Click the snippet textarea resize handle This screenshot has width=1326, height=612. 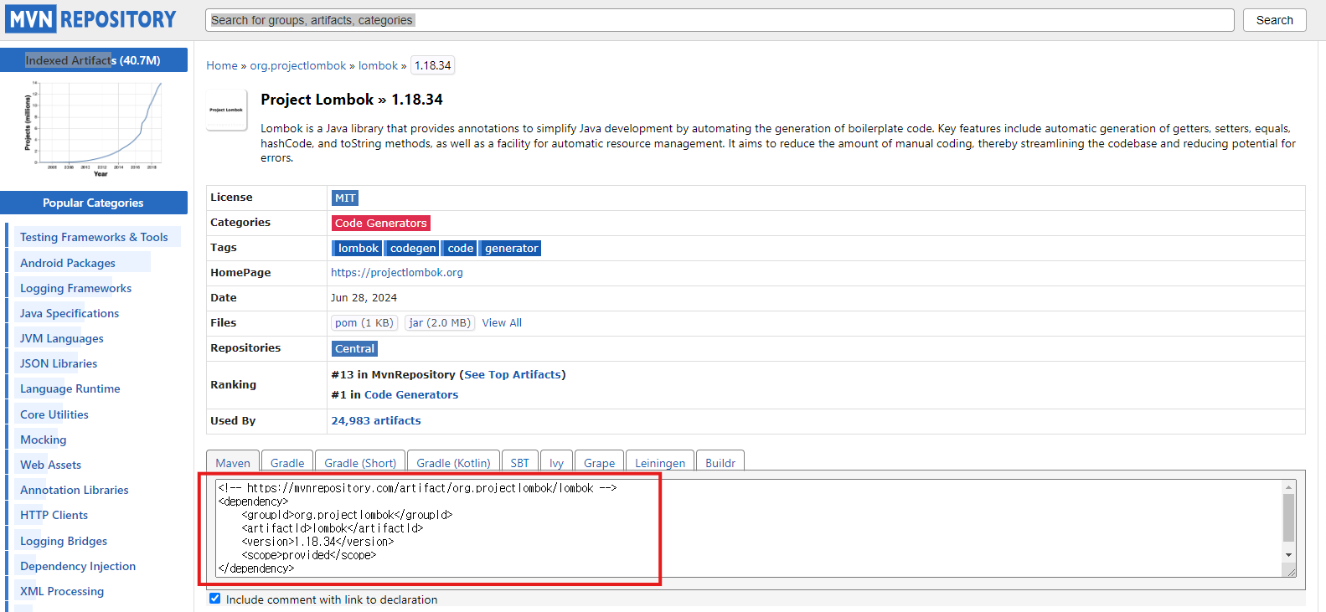[1291, 572]
